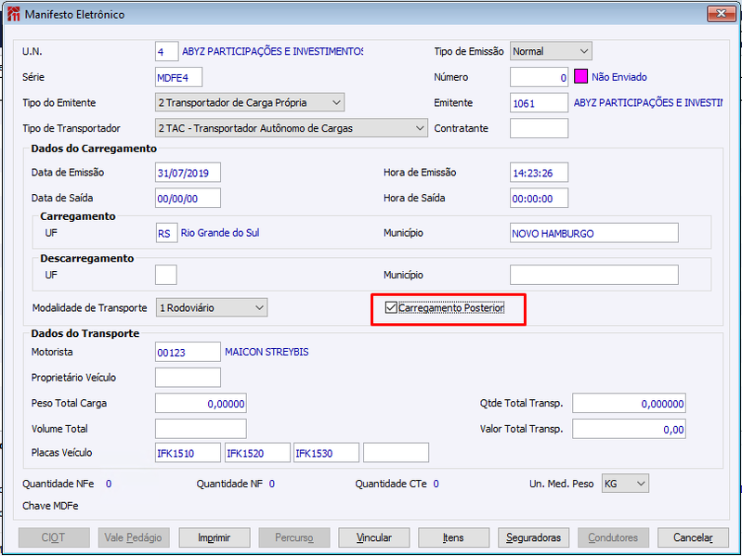This screenshot has width=742, height=556.
Task: Click the ABYZ PARTICIPAÇÕES name beside U.N.
Action: (273, 51)
